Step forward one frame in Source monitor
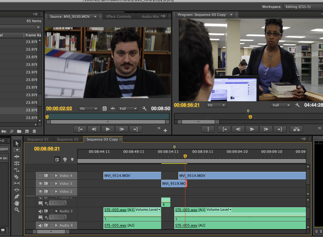 tap(122, 129)
